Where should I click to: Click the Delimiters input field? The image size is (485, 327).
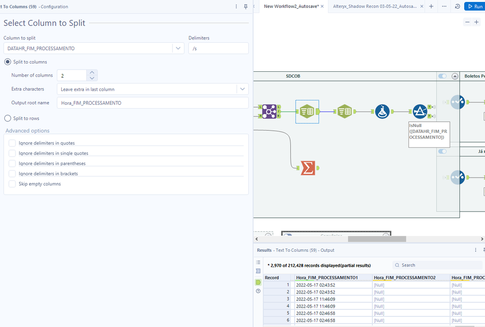(218, 48)
